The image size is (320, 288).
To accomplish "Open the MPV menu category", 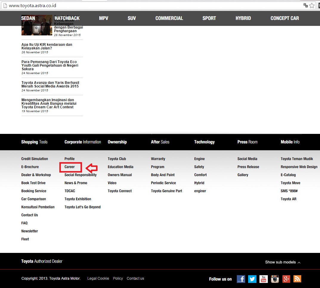I will click(104, 18).
